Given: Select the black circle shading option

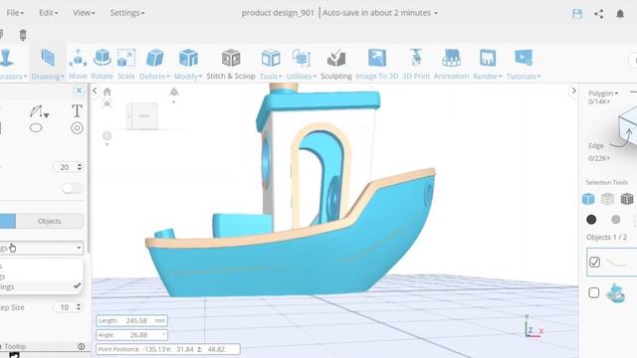Looking at the screenshot, I should [x=591, y=220].
